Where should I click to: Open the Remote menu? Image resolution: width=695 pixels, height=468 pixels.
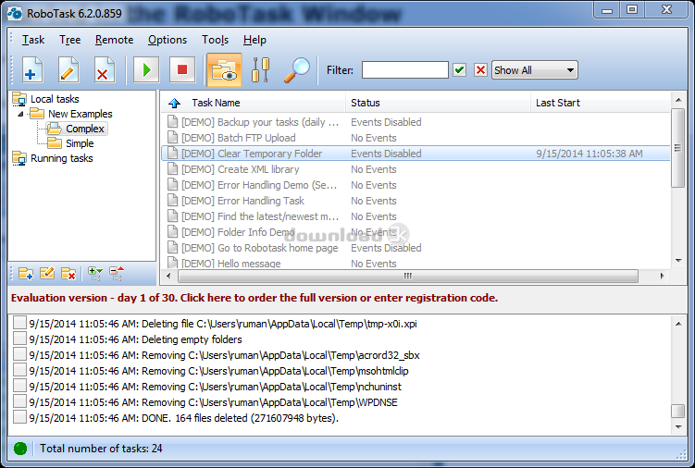(114, 40)
